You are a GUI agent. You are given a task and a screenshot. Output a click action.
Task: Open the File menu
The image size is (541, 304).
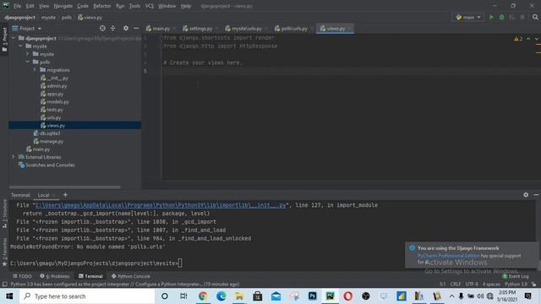[17, 6]
